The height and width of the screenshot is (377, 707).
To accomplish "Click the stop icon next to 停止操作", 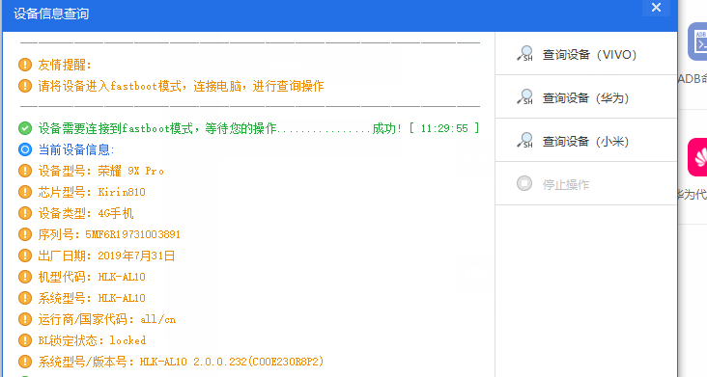I will (524, 183).
